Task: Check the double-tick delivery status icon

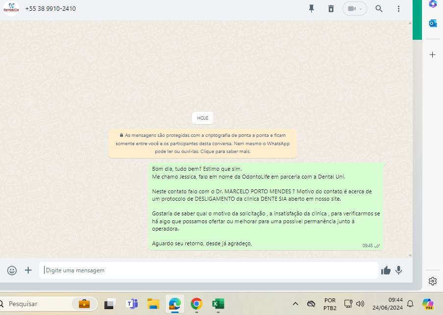Action: coord(377,246)
